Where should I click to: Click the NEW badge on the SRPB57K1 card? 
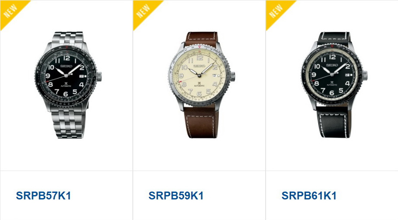tap(11, 11)
